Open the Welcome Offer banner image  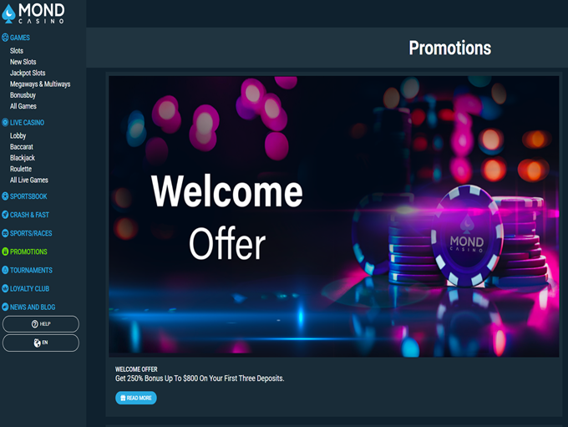[333, 216]
